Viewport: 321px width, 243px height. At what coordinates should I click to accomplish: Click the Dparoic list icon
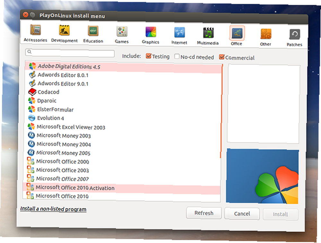pyautogui.click(x=32, y=101)
